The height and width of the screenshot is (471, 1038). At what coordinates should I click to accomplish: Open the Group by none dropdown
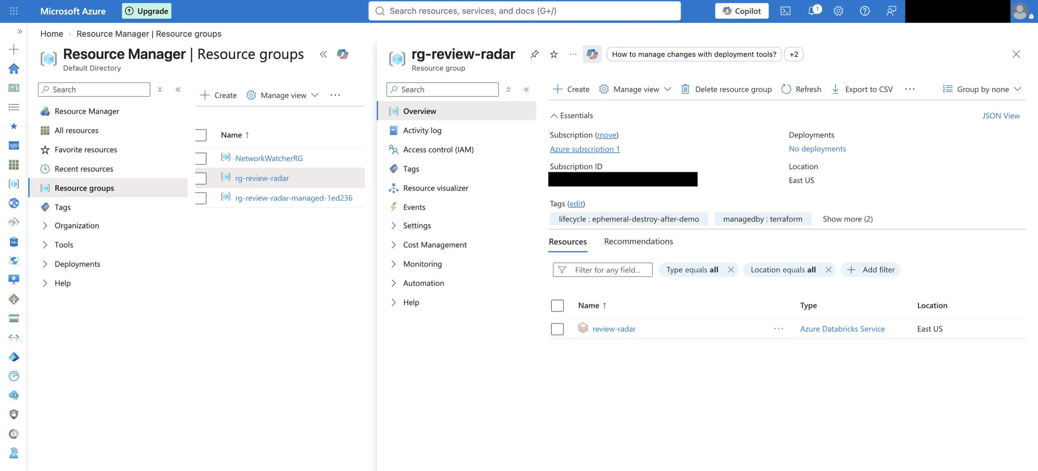982,89
